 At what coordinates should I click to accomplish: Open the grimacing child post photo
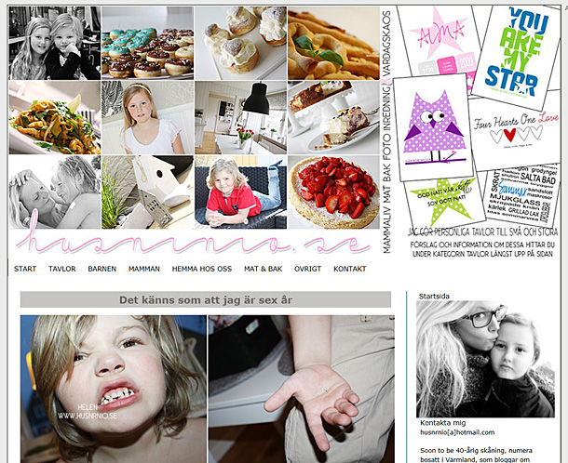(114, 389)
